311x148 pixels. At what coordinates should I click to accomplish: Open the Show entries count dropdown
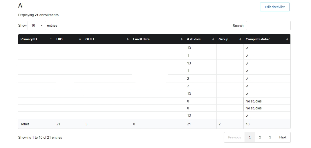pos(37,26)
